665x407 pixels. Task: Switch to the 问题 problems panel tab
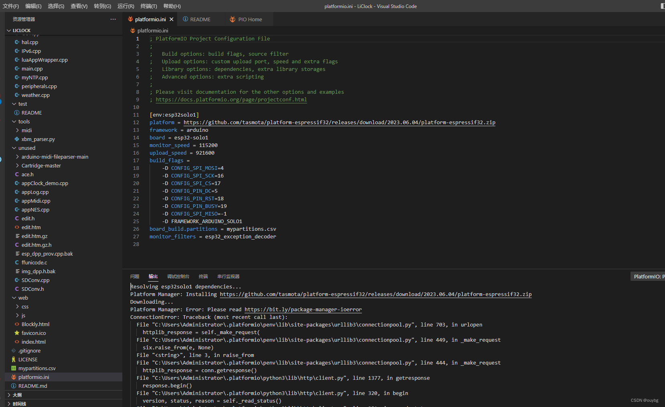[x=135, y=276]
